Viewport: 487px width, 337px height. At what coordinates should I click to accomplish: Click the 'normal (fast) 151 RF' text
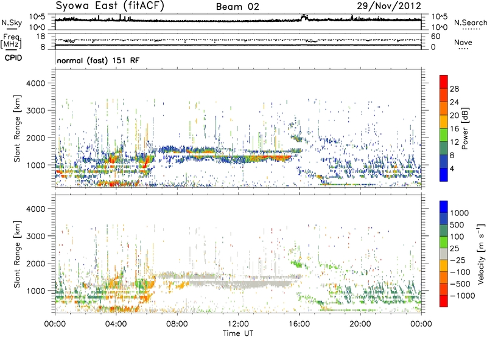tap(98, 60)
